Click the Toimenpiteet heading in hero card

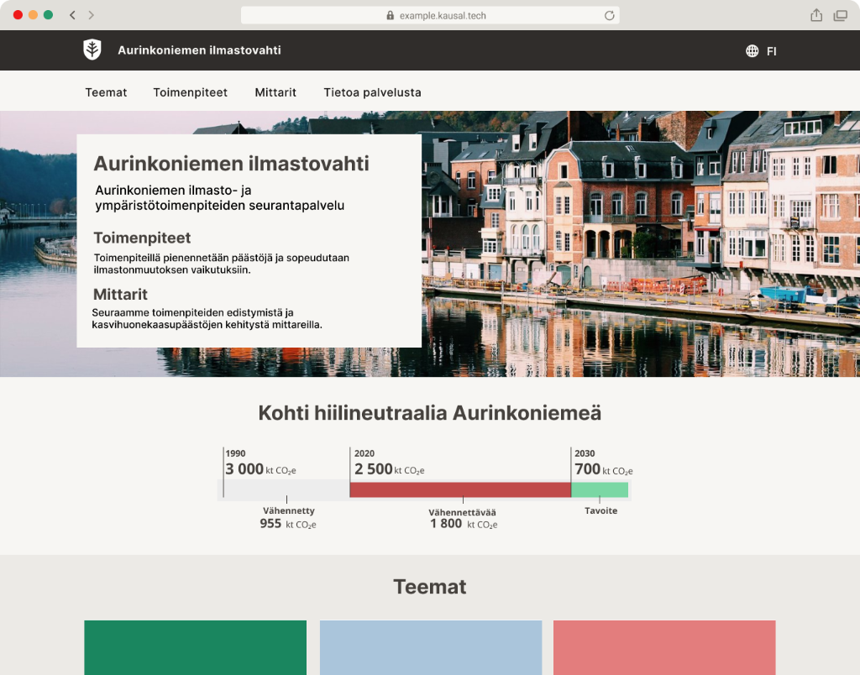coord(142,238)
